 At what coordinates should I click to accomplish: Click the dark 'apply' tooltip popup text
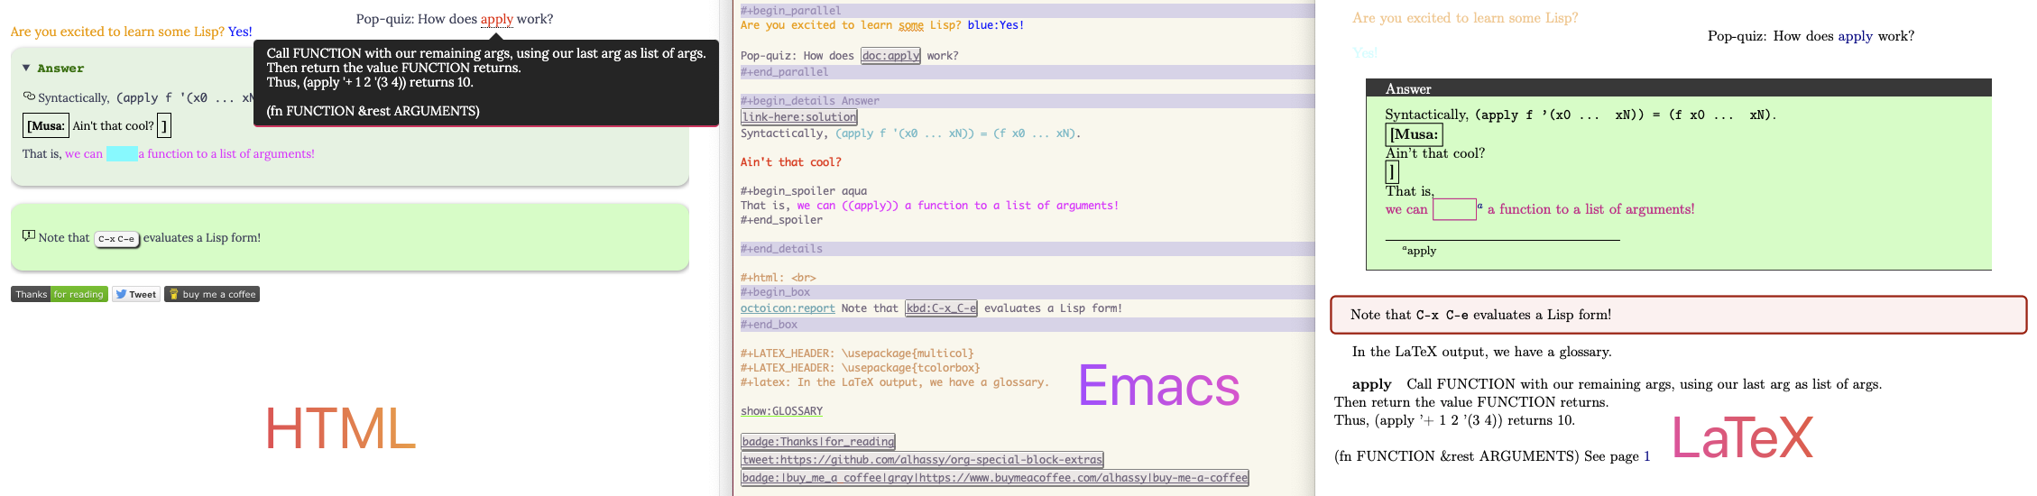(486, 82)
